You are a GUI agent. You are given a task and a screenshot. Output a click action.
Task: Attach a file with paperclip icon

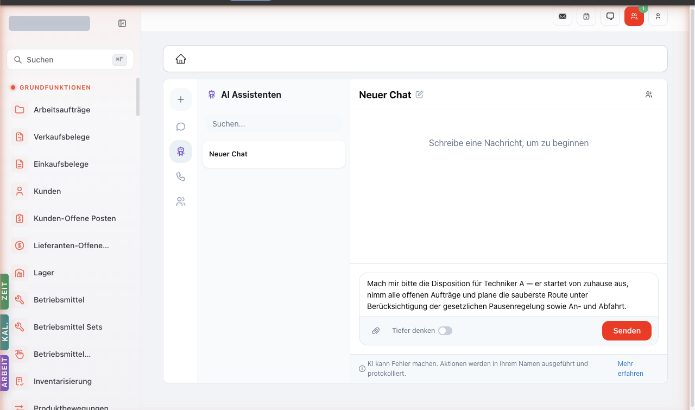[376, 331]
